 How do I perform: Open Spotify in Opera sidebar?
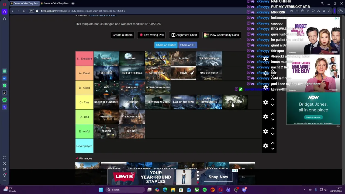point(4,100)
